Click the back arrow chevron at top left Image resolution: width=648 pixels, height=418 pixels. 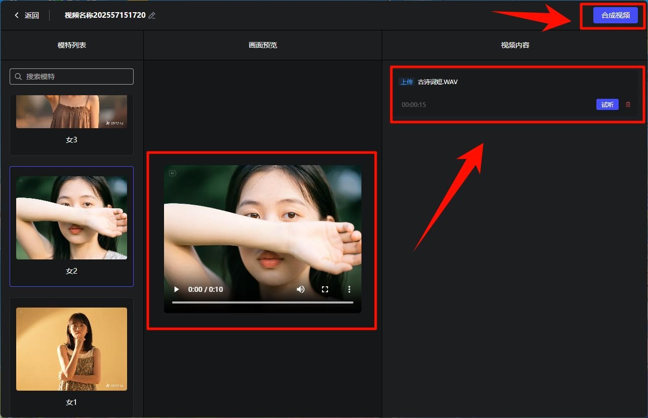click(x=16, y=15)
